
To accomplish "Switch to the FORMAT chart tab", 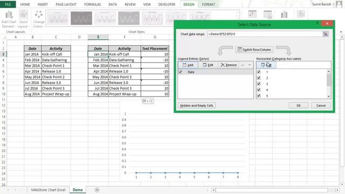I will (x=209, y=4).
